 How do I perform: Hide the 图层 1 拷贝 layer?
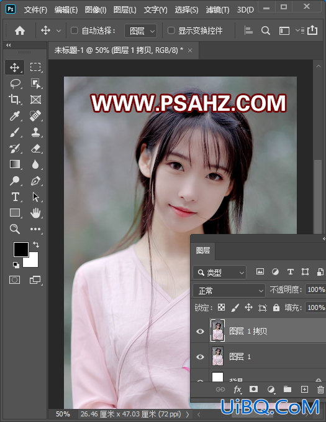[x=200, y=331]
